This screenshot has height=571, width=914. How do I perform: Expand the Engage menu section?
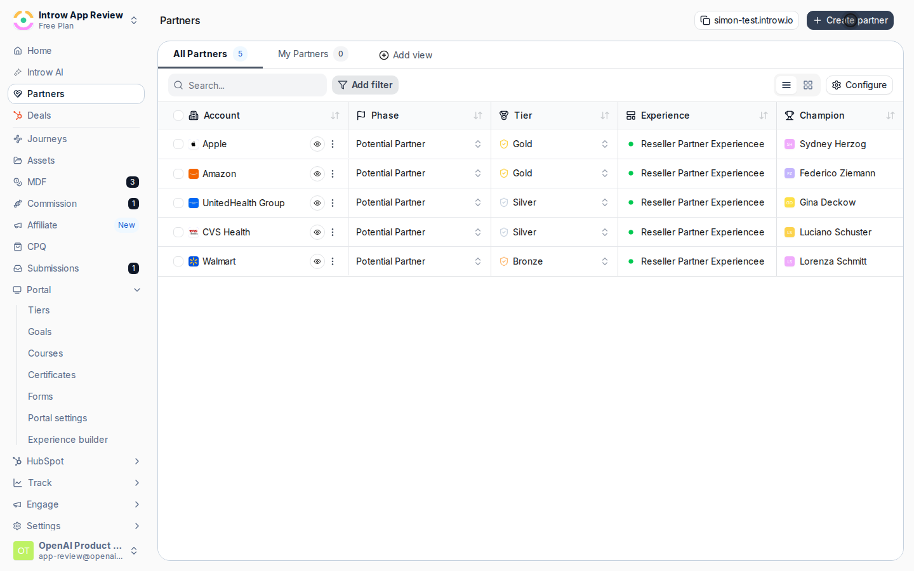76,504
